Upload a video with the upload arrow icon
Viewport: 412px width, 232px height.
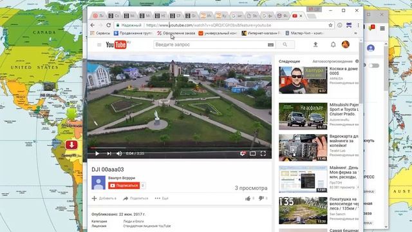click(315, 44)
